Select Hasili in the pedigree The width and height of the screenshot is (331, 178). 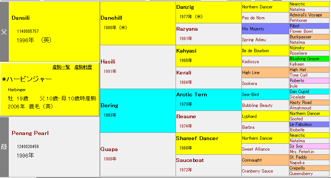(x=108, y=62)
